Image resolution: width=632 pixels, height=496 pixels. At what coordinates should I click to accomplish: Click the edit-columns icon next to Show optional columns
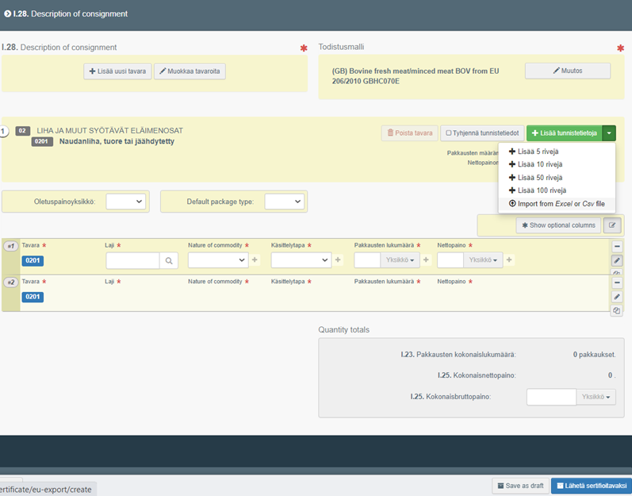[x=611, y=225]
